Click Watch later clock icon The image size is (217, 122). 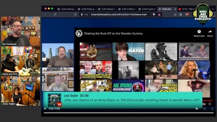click(199, 32)
